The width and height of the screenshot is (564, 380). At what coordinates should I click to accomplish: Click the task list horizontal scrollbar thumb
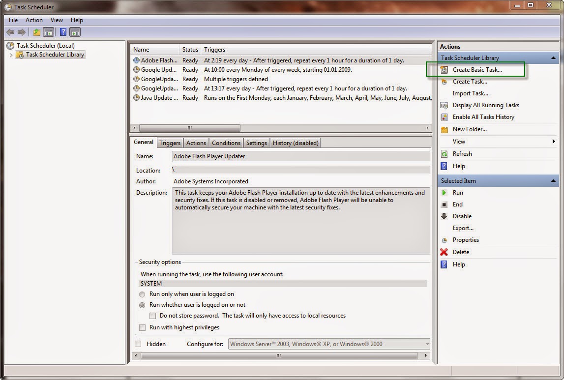click(190, 128)
